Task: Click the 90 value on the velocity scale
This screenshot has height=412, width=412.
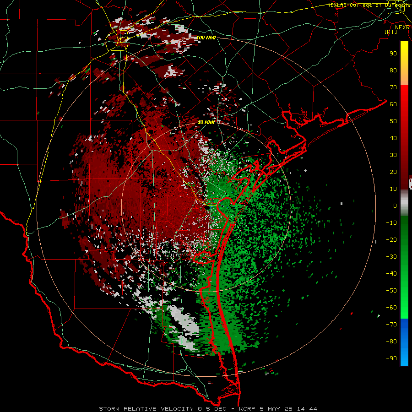Action: [393, 54]
